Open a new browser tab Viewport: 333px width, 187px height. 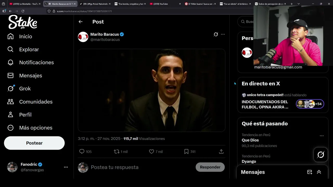[x=292, y=4]
